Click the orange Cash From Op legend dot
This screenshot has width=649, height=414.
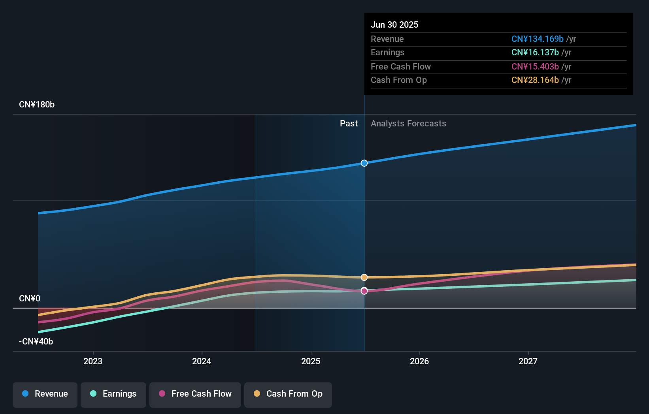pyautogui.click(x=257, y=394)
